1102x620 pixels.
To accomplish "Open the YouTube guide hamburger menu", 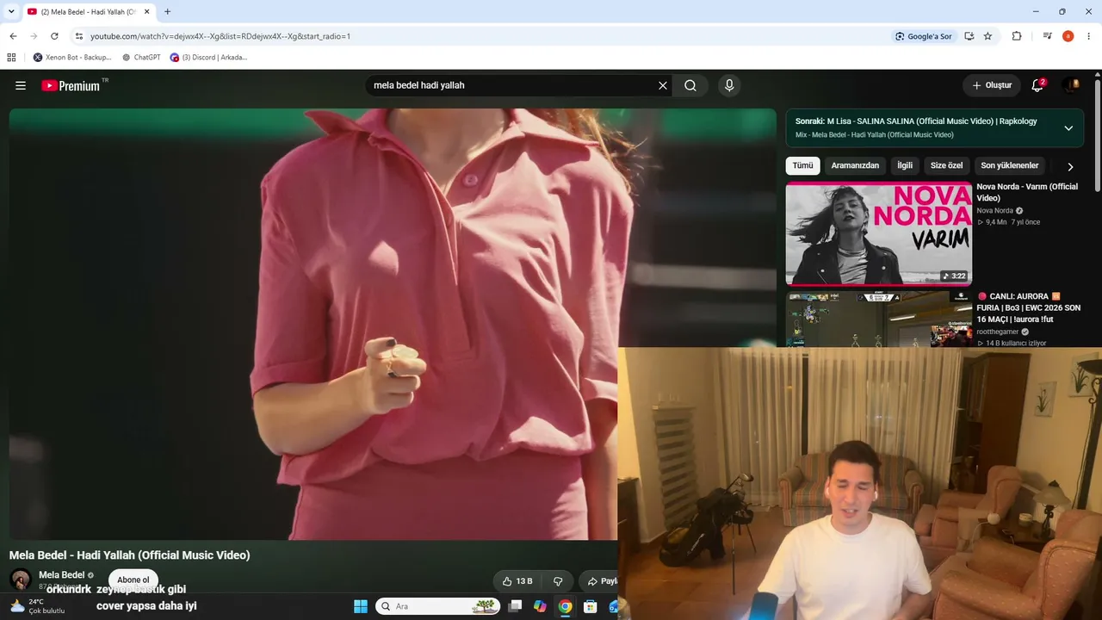I will (21, 85).
